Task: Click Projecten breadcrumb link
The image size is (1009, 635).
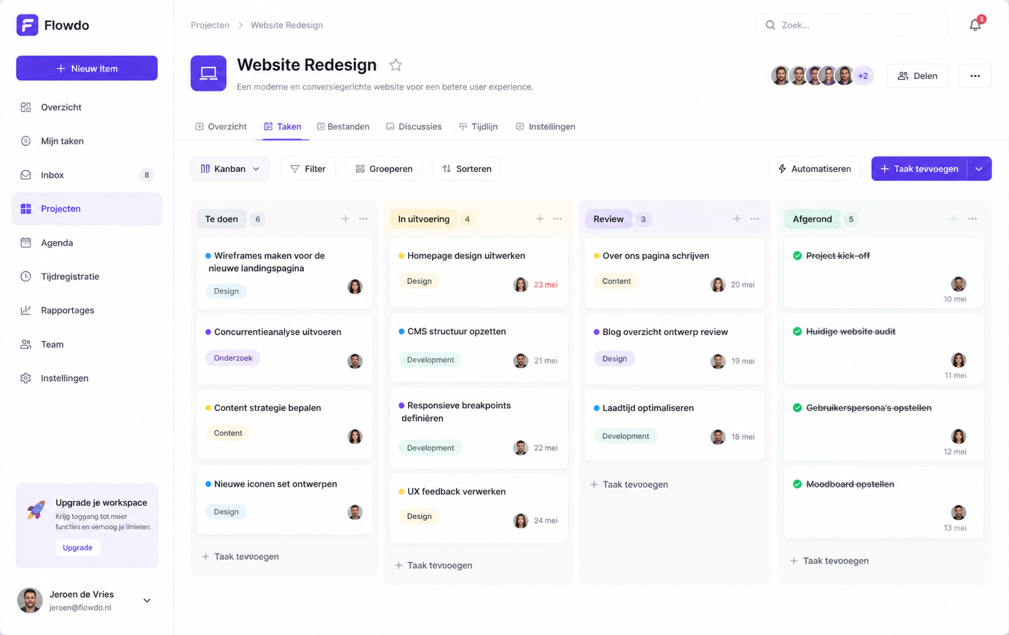Action: (210, 25)
